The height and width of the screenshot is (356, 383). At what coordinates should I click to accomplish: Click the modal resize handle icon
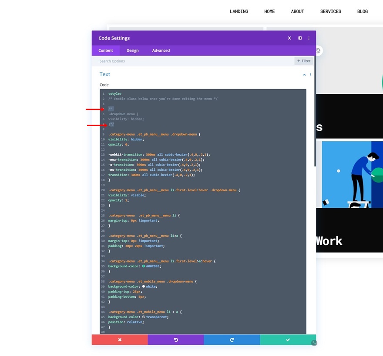pos(314,343)
